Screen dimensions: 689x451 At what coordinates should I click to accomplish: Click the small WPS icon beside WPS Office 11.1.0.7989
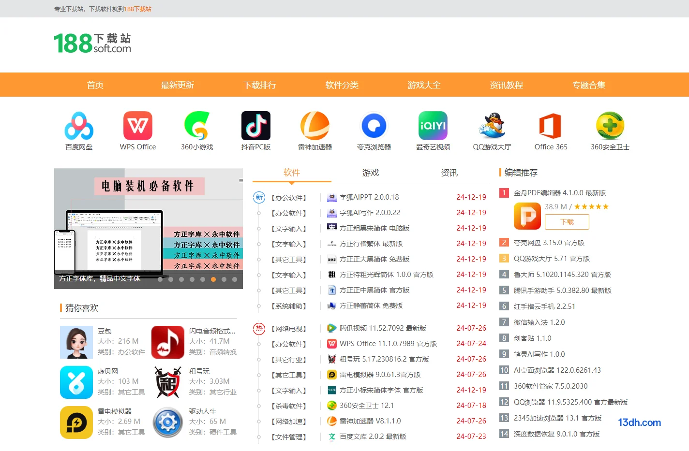point(332,344)
